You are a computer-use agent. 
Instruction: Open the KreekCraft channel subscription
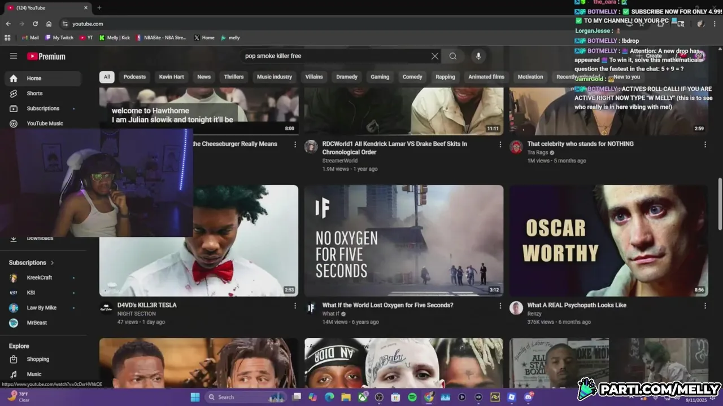tap(43, 277)
